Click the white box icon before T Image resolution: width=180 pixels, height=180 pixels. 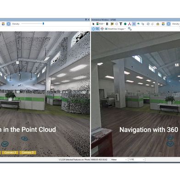tap(117, 24)
